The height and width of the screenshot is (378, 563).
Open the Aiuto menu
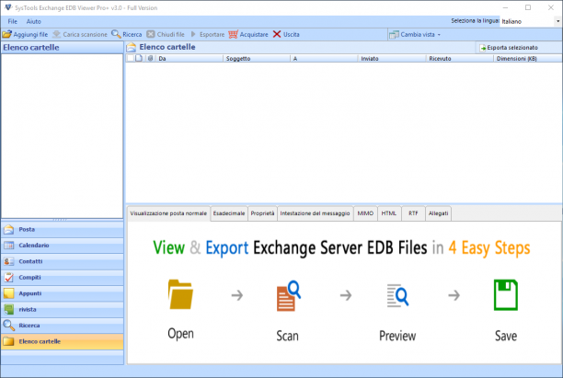(x=34, y=21)
